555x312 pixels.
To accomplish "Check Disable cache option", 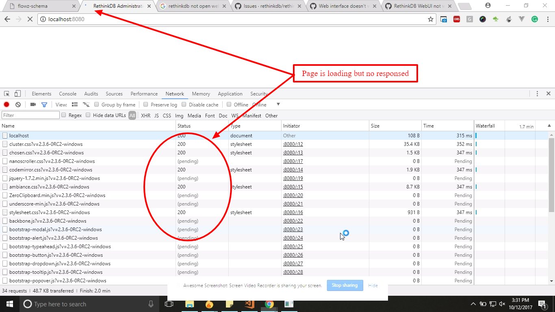I will point(184,104).
